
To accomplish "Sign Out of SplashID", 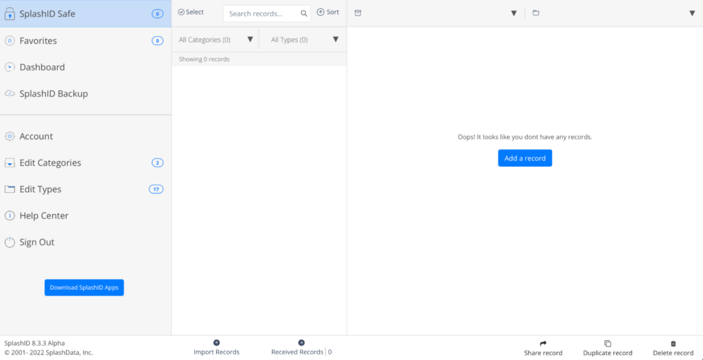I will coord(86,242).
